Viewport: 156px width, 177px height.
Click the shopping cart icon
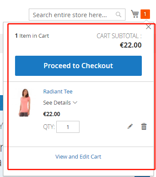click(135, 14)
